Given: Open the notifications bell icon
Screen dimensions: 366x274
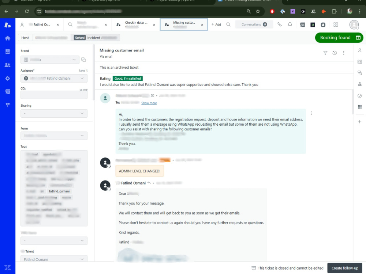Looking at the screenshot, I should click(290, 24).
